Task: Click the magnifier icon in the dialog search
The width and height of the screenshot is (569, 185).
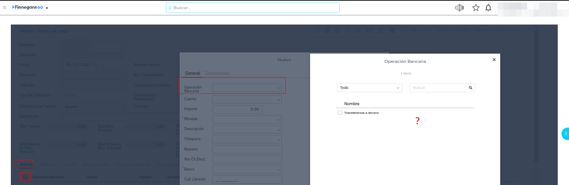Action: [x=470, y=88]
